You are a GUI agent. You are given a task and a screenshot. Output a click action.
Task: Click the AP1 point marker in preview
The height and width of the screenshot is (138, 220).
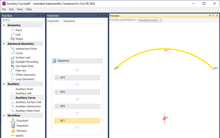pos(164,119)
